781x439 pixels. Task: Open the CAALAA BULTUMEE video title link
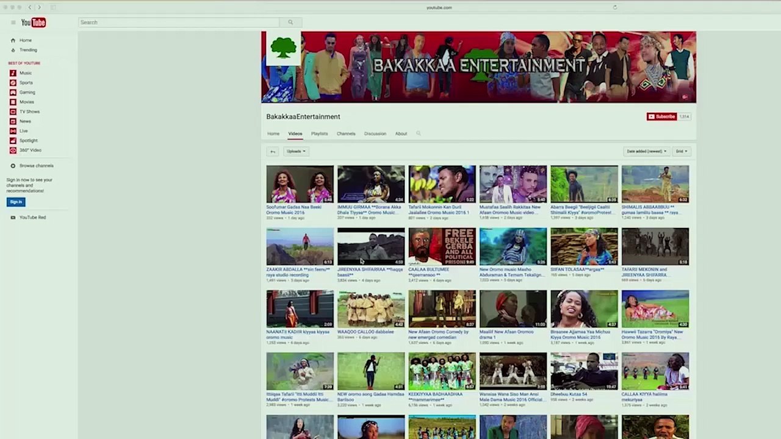(429, 272)
